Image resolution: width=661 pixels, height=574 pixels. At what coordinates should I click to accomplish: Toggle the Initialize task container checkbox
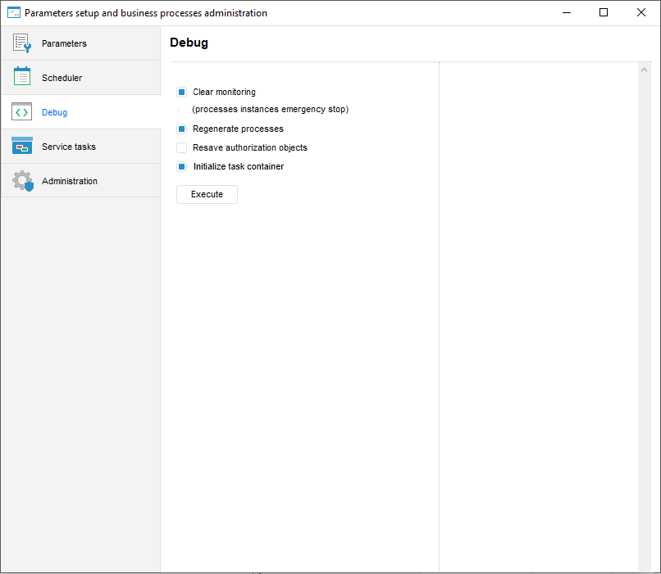pos(182,167)
